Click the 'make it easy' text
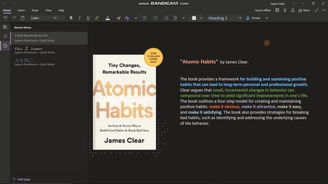 click(x=289, y=107)
